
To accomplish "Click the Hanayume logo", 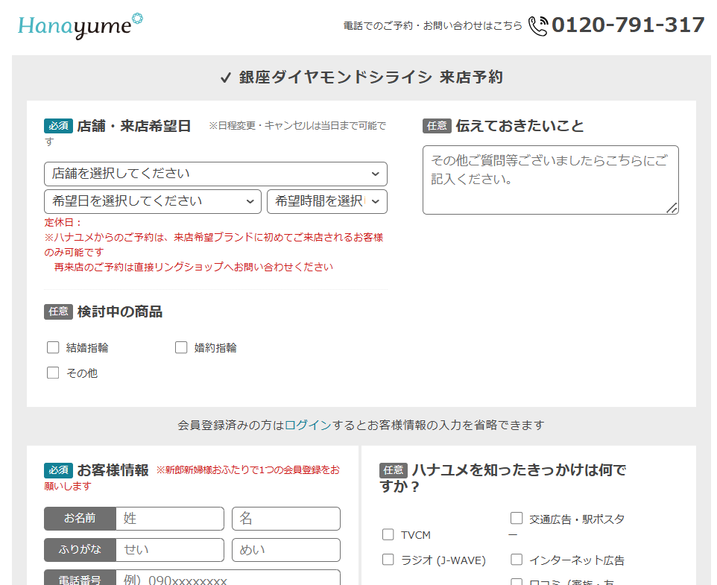I will (x=80, y=26).
